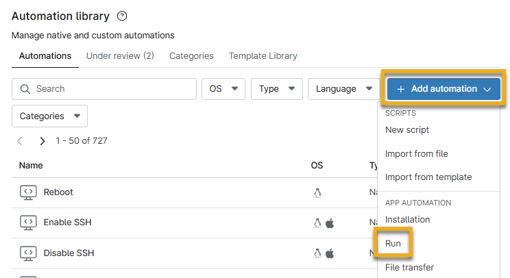Click the Add automation button
Screen dimensions: 510x278
[444, 89]
